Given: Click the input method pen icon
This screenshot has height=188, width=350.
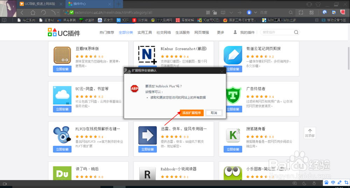Looking at the screenshot, I should pyautogui.click(x=340, y=182).
